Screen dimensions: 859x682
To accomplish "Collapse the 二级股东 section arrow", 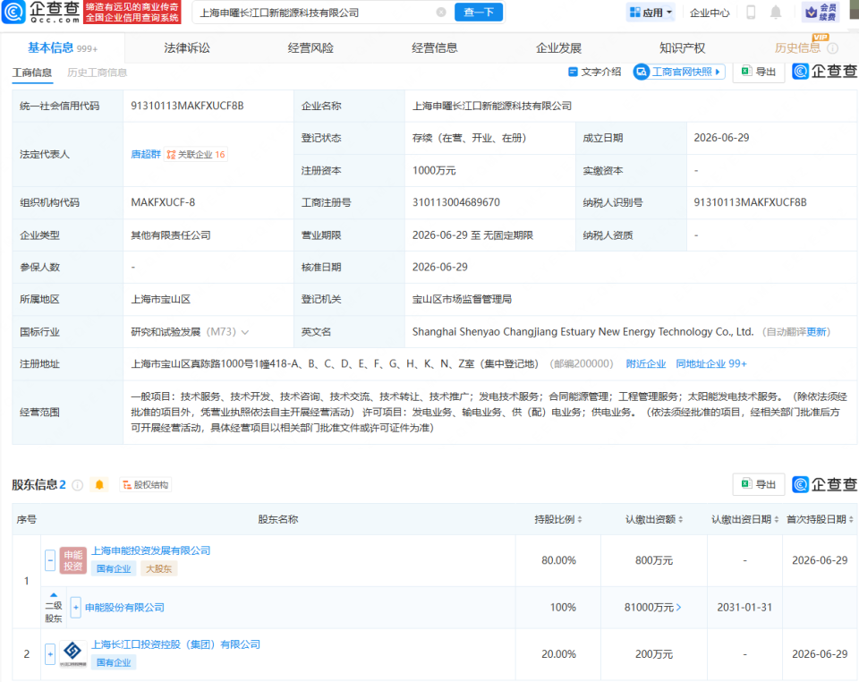I will (54, 595).
